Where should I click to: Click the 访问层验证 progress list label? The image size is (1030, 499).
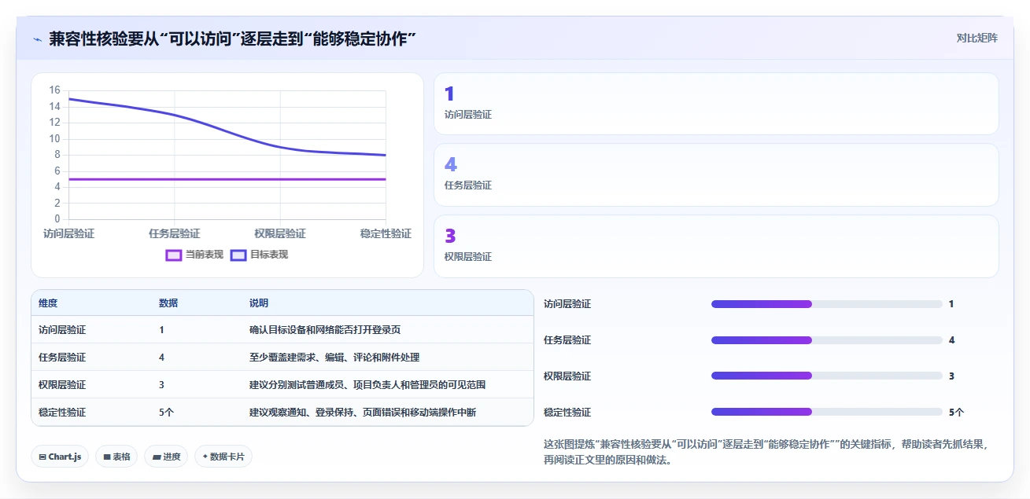pos(567,304)
